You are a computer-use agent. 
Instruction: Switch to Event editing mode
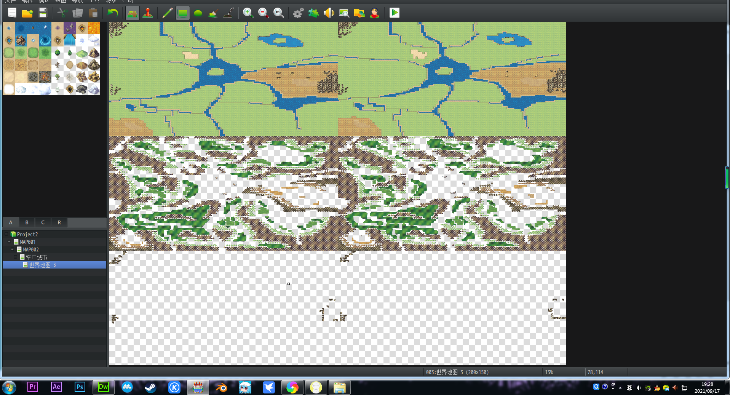[148, 13]
